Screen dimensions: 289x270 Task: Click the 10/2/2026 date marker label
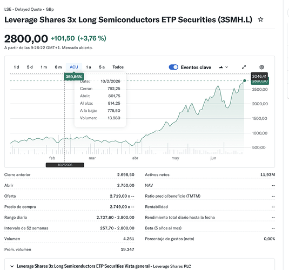click(x=65, y=165)
